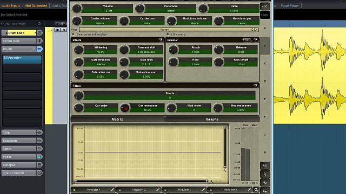Edit Modulator 1 with the pencil icon
Screen dimensions: 346x194
112,189
